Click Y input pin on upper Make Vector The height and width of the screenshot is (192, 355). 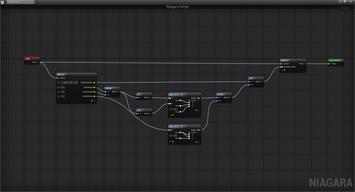pyautogui.click(x=170, y=104)
